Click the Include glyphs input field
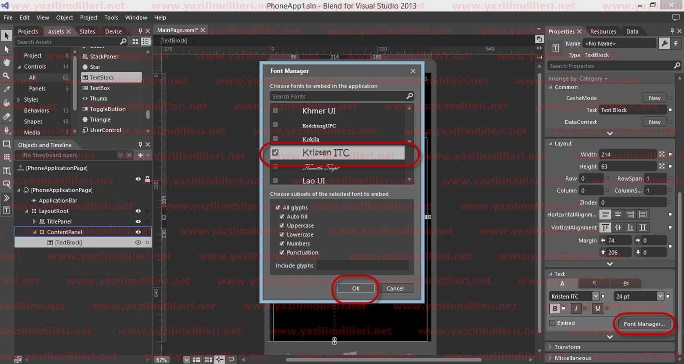Image resolution: width=684 pixels, height=364 pixels. click(x=363, y=265)
